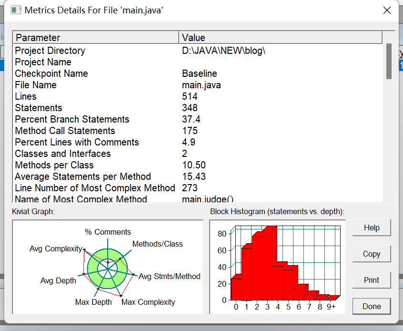Click the % Comments axis label
This screenshot has width=403, height=331.
(x=108, y=232)
